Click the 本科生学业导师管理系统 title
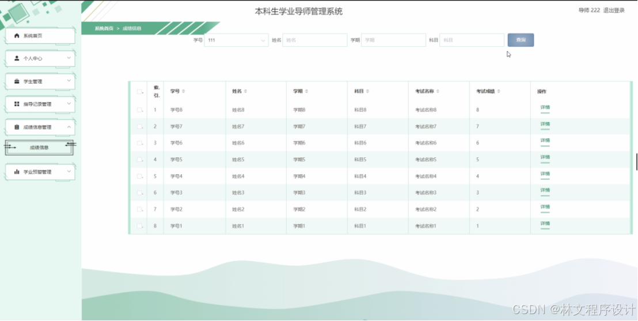The image size is (638, 321). (x=299, y=12)
